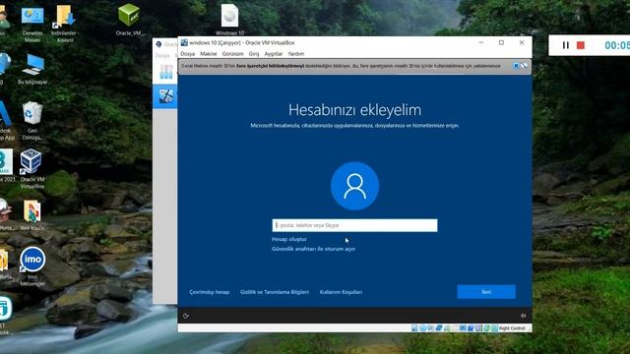Open the Yardım menu
Screen dimensions: 630x354
[295, 54]
